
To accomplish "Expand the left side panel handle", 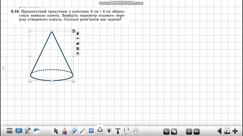I will pyautogui.click(x=3, y=68).
